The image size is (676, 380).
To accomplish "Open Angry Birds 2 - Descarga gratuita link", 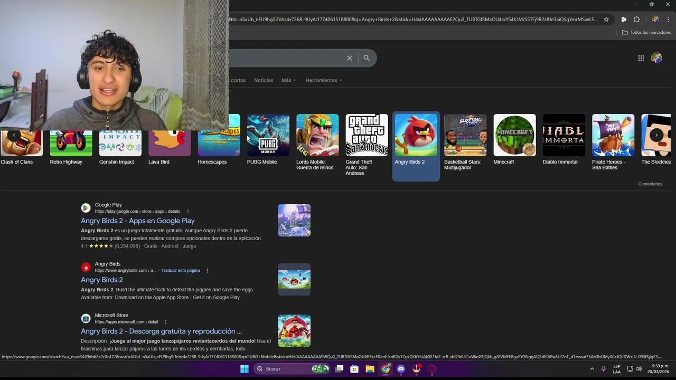I will tap(161, 331).
